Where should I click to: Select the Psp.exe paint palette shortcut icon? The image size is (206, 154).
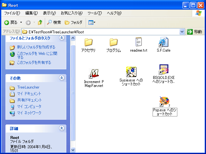[164, 101]
